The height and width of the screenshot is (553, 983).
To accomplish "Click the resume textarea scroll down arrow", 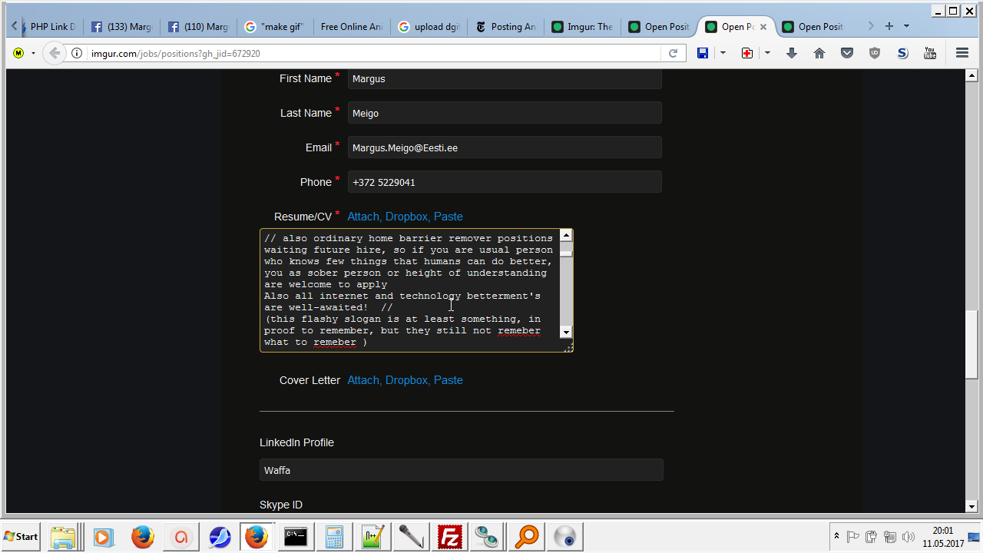I will tap(566, 332).
